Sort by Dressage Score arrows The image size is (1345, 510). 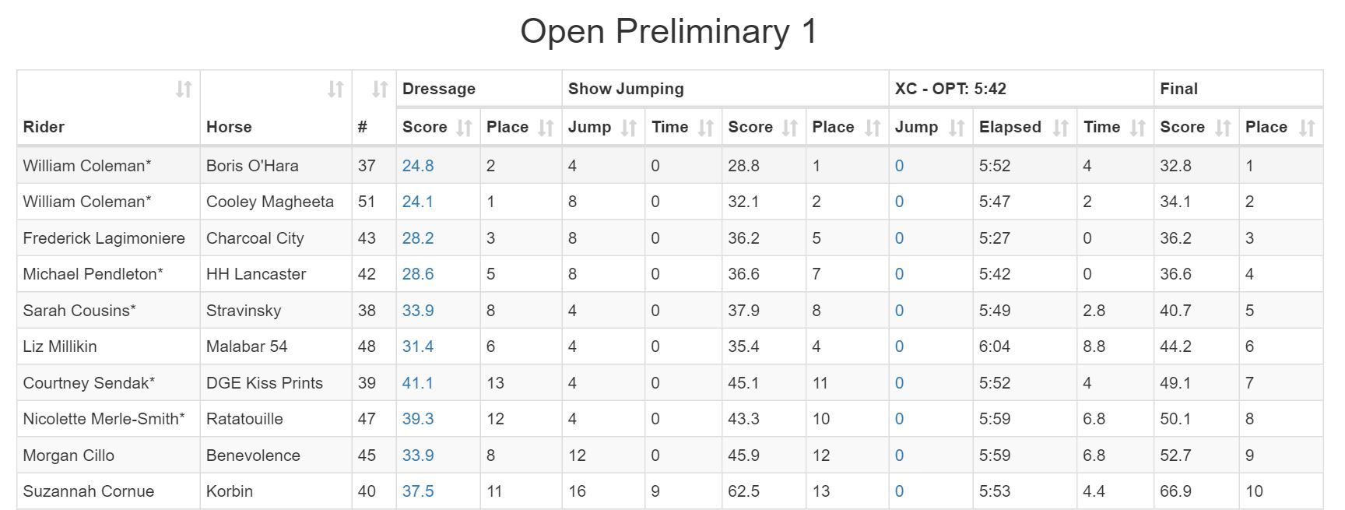[x=464, y=128]
